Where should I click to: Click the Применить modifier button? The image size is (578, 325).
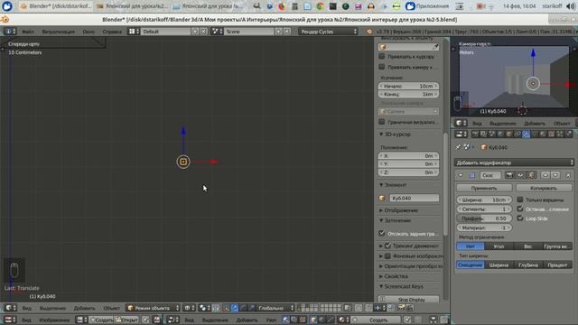click(x=484, y=188)
